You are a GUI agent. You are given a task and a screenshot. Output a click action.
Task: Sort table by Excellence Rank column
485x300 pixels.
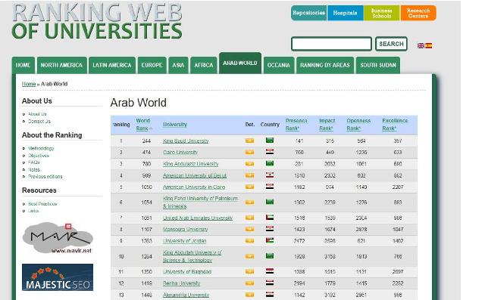point(395,124)
